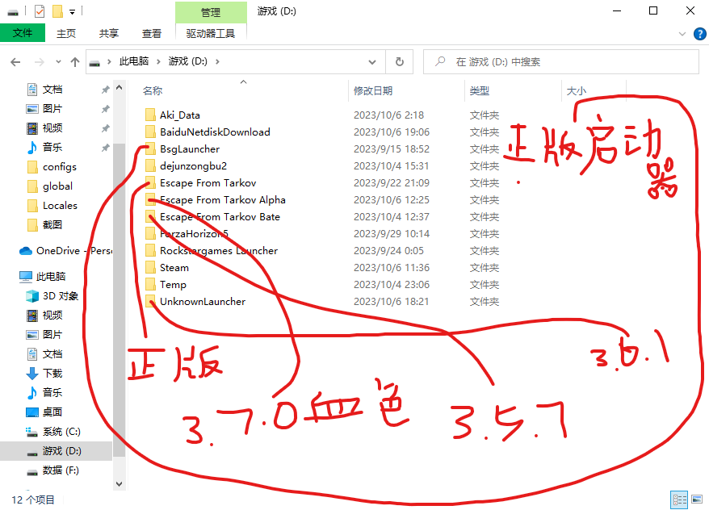Click 游戏 (D:) in the address breadcrumb
The image size is (709, 510).
[x=187, y=61]
